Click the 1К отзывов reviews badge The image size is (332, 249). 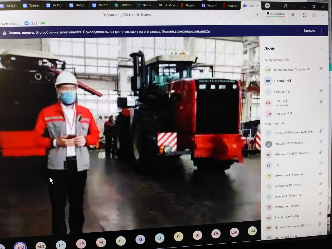click(276, 14)
